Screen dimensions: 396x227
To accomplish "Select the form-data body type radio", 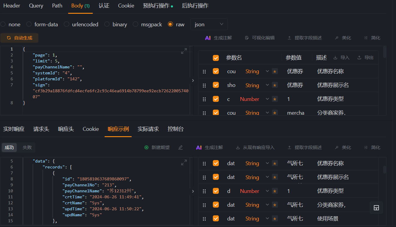I will pos(29,24).
